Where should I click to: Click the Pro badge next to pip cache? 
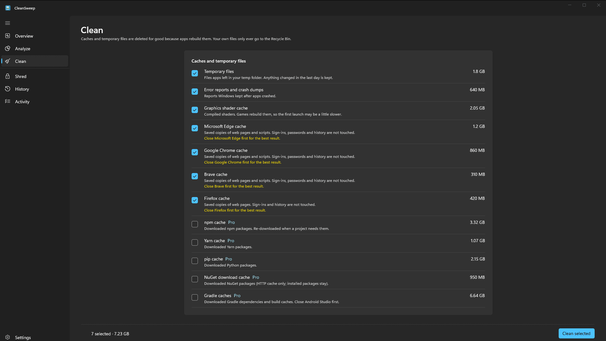click(229, 259)
